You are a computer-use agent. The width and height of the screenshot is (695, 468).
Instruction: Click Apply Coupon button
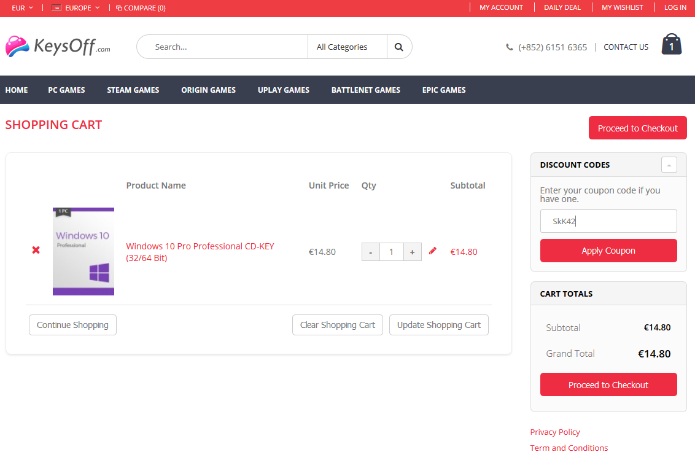[x=608, y=251]
